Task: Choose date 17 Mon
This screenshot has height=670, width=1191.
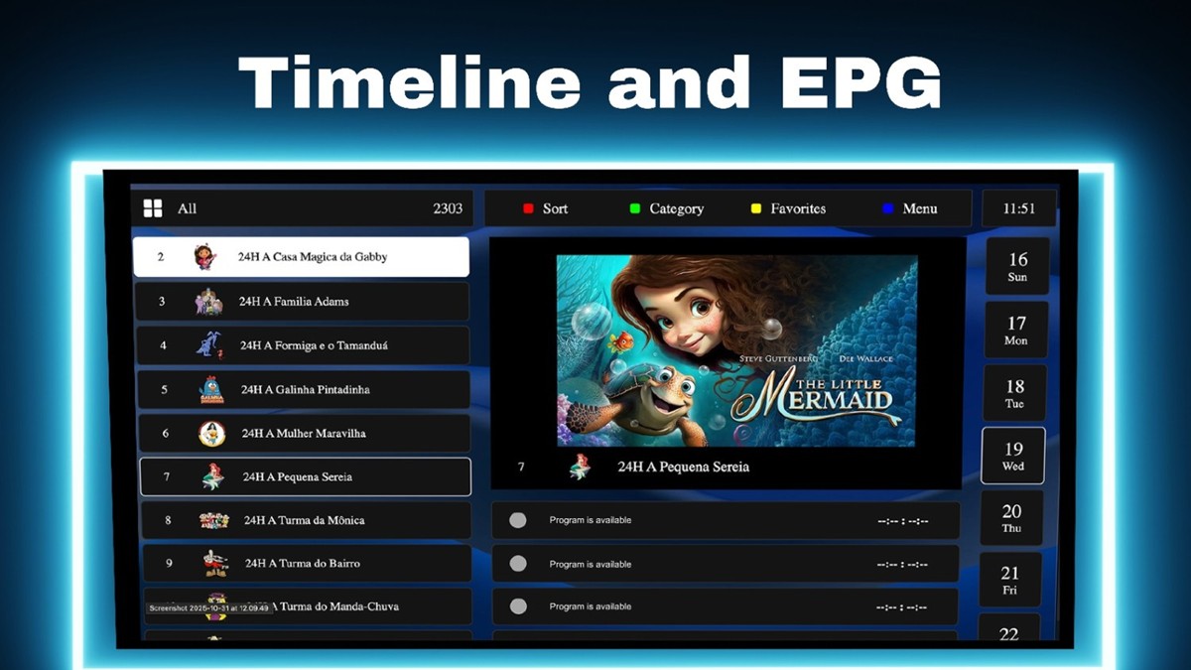Action: click(x=1016, y=330)
